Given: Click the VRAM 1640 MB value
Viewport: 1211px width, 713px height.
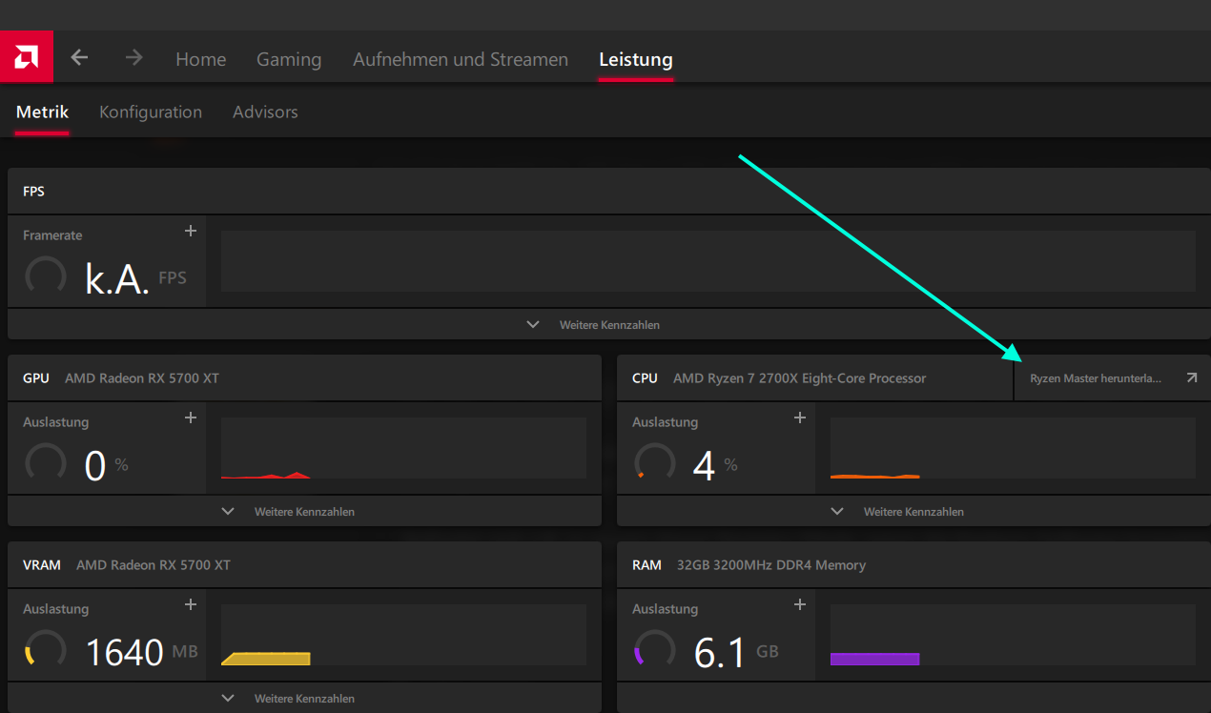Looking at the screenshot, I should (x=141, y=653).
